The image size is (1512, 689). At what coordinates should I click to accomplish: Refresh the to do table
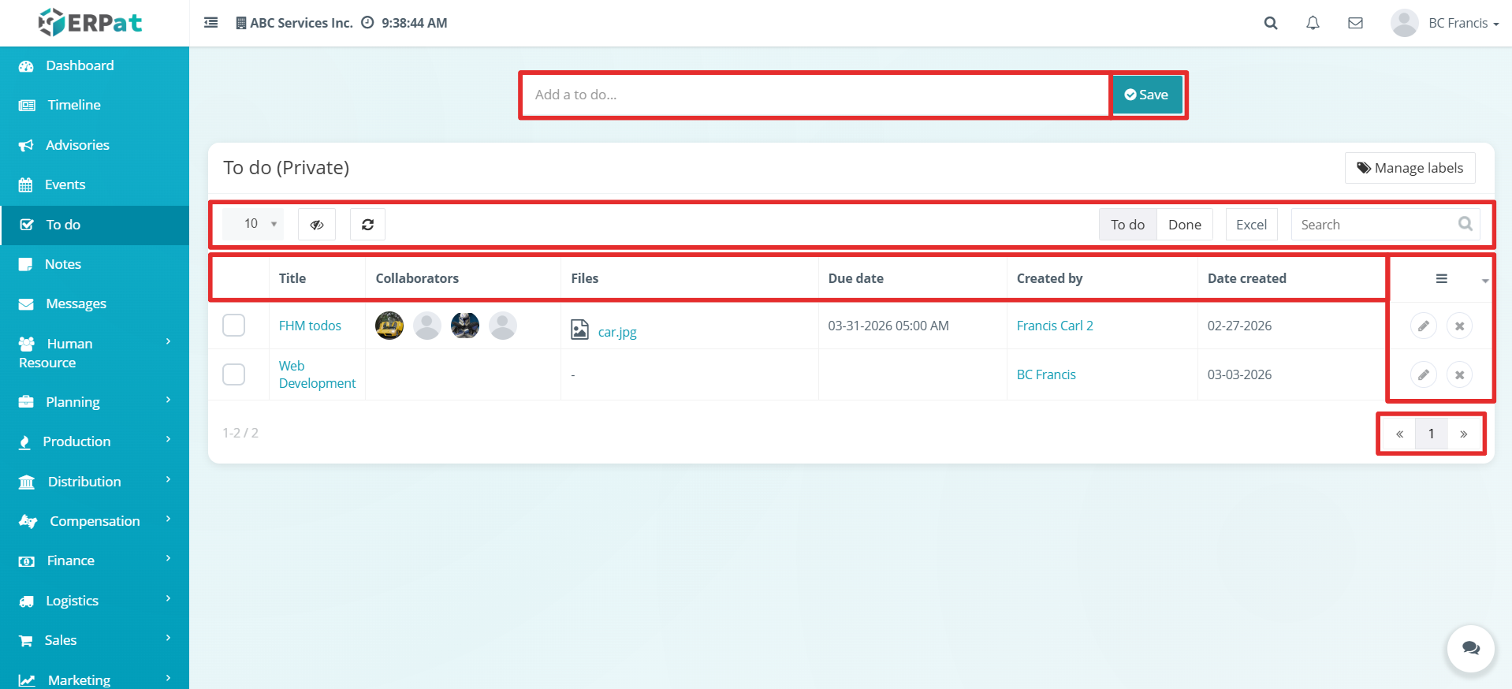(x=367, y=225)
